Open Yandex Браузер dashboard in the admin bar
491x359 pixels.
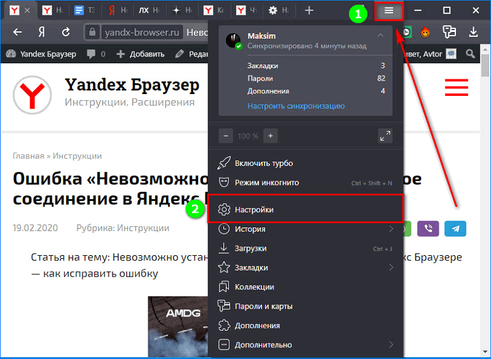pos(41,54)
